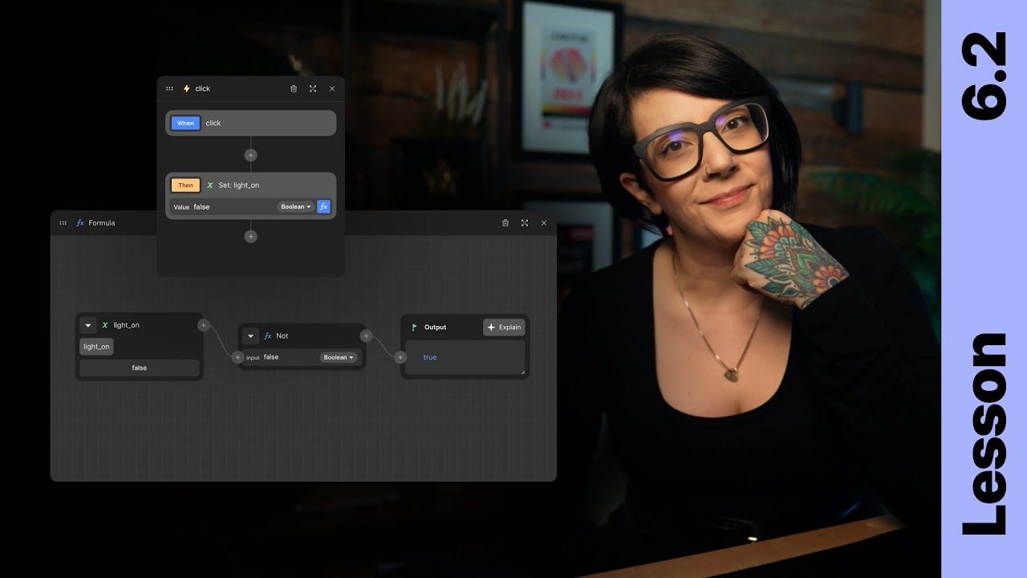Expand the Formula panel to fullscreen

[x=525, y=223]
